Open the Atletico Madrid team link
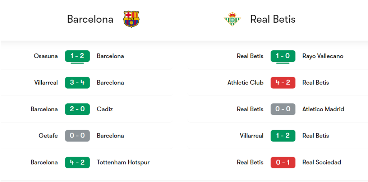Screen dimensions: 368x182 click(x=323, y=109)
